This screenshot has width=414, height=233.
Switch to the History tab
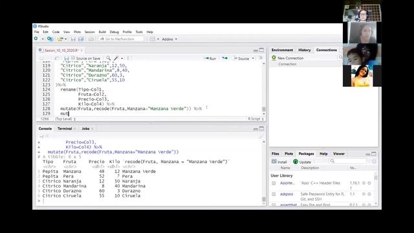[x=305, y=50]
